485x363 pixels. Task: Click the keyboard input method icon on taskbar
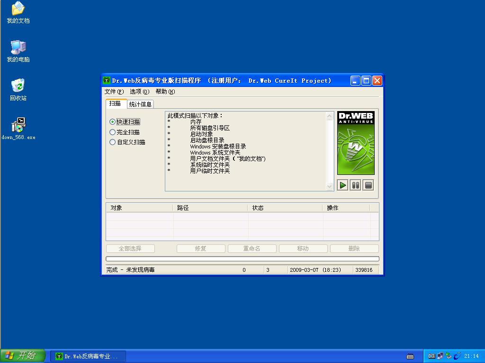[x=410, y=356]
